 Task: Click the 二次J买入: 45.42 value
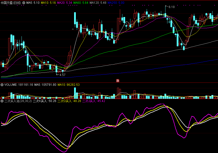click(x=94, y=101)
